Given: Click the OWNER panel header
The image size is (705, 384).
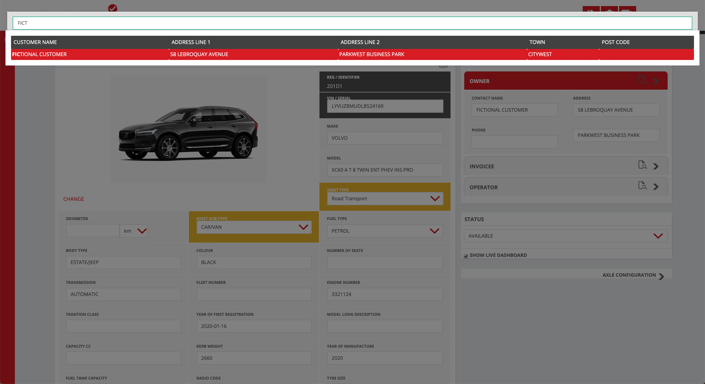Looking at the screenshot, I should [566, 81].
